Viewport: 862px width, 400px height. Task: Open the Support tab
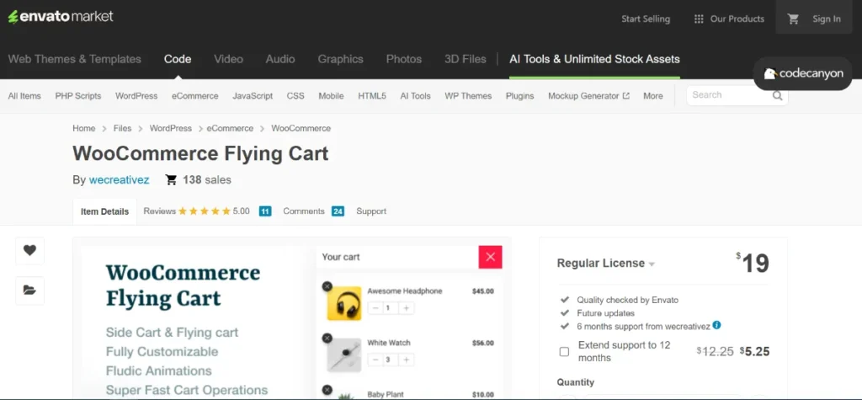[371, 211]
